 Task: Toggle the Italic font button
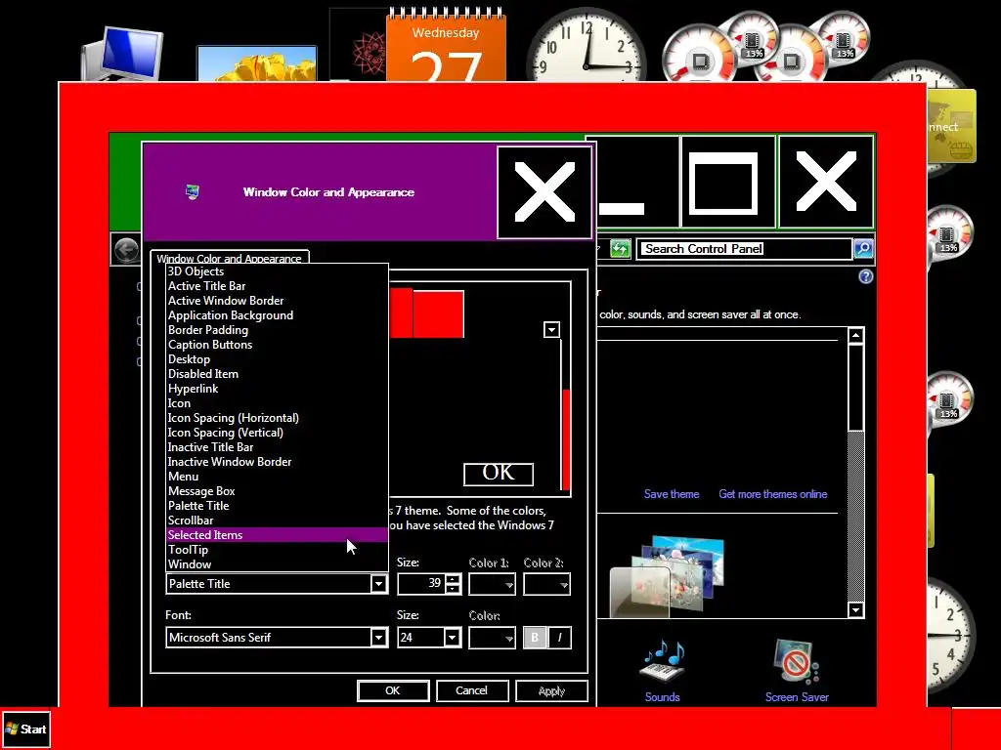tap(559, 638)
